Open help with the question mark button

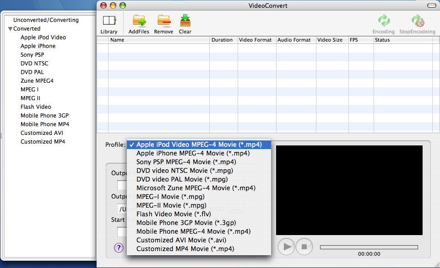tap(119, 248)
